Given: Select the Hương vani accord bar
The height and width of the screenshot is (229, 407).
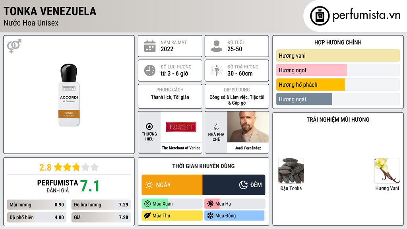Looking at the screenshot, I should tap(338, 56).
